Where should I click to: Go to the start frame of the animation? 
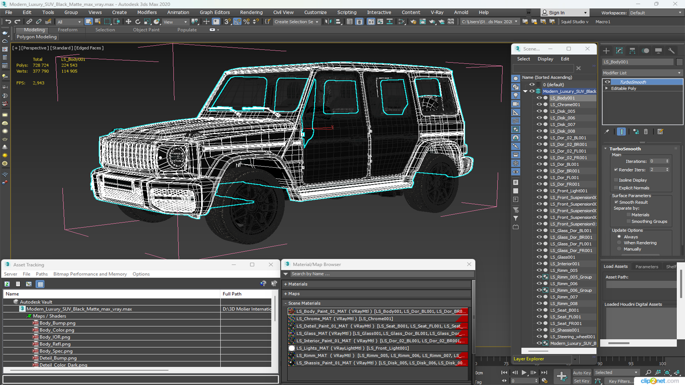point(504,373)
